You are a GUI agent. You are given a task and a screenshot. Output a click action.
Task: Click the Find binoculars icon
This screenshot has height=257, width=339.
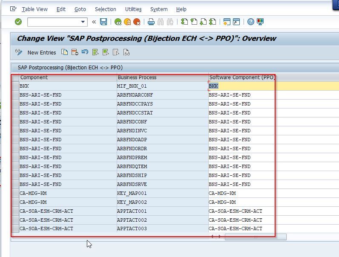tap(161, 22)
